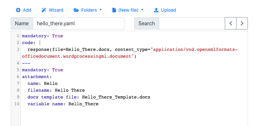
Task: Click the "name" key on line 7
Action: [x=33, y=84]
